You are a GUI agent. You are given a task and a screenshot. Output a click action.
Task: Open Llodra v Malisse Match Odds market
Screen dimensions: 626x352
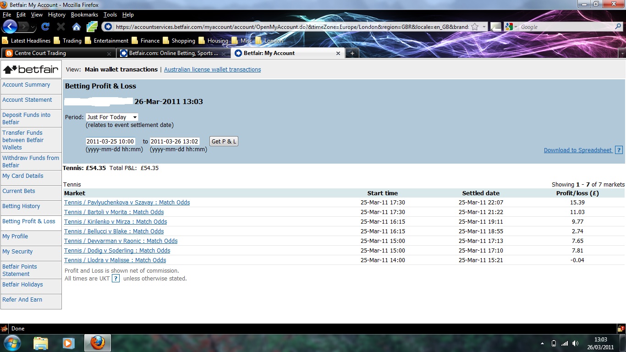[115, 260]
